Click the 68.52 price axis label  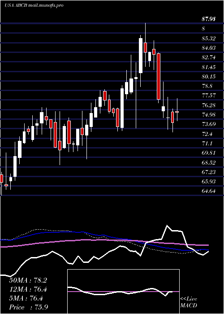coord(209,162)
